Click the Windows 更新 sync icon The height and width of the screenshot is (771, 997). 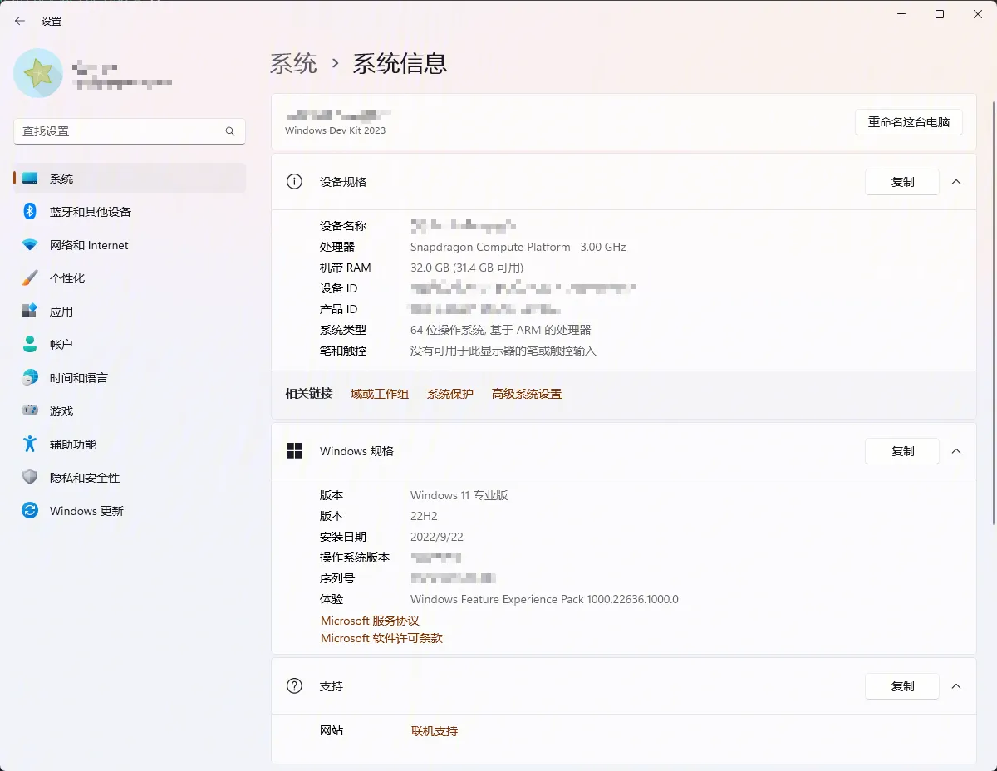point(30,510)
